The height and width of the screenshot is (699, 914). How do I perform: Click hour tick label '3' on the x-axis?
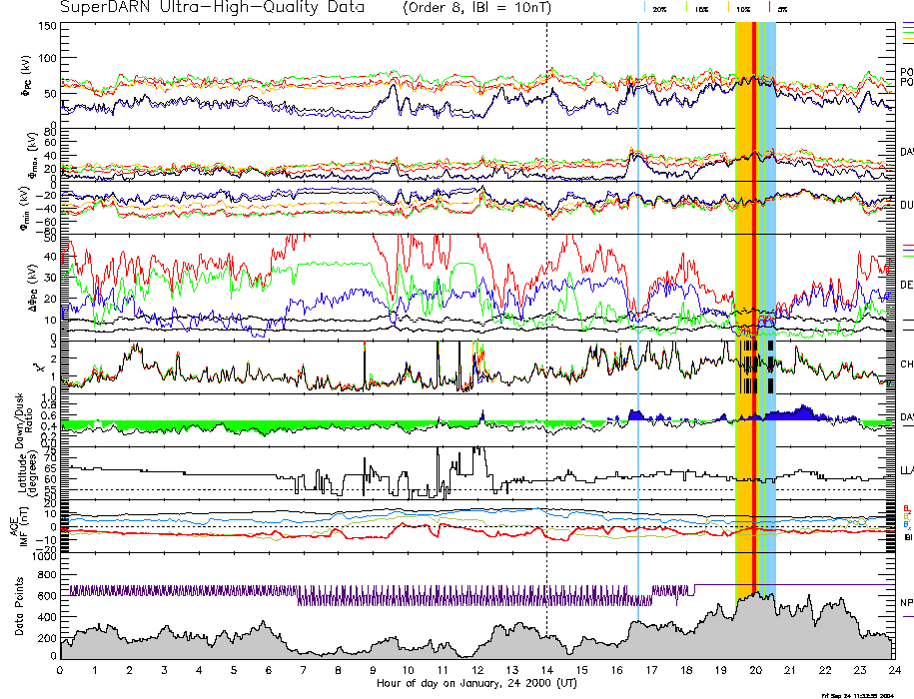pos(165,670)
